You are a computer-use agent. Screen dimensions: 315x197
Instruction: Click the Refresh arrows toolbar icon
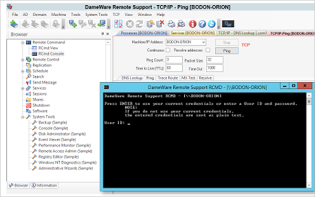coord(139,24)
